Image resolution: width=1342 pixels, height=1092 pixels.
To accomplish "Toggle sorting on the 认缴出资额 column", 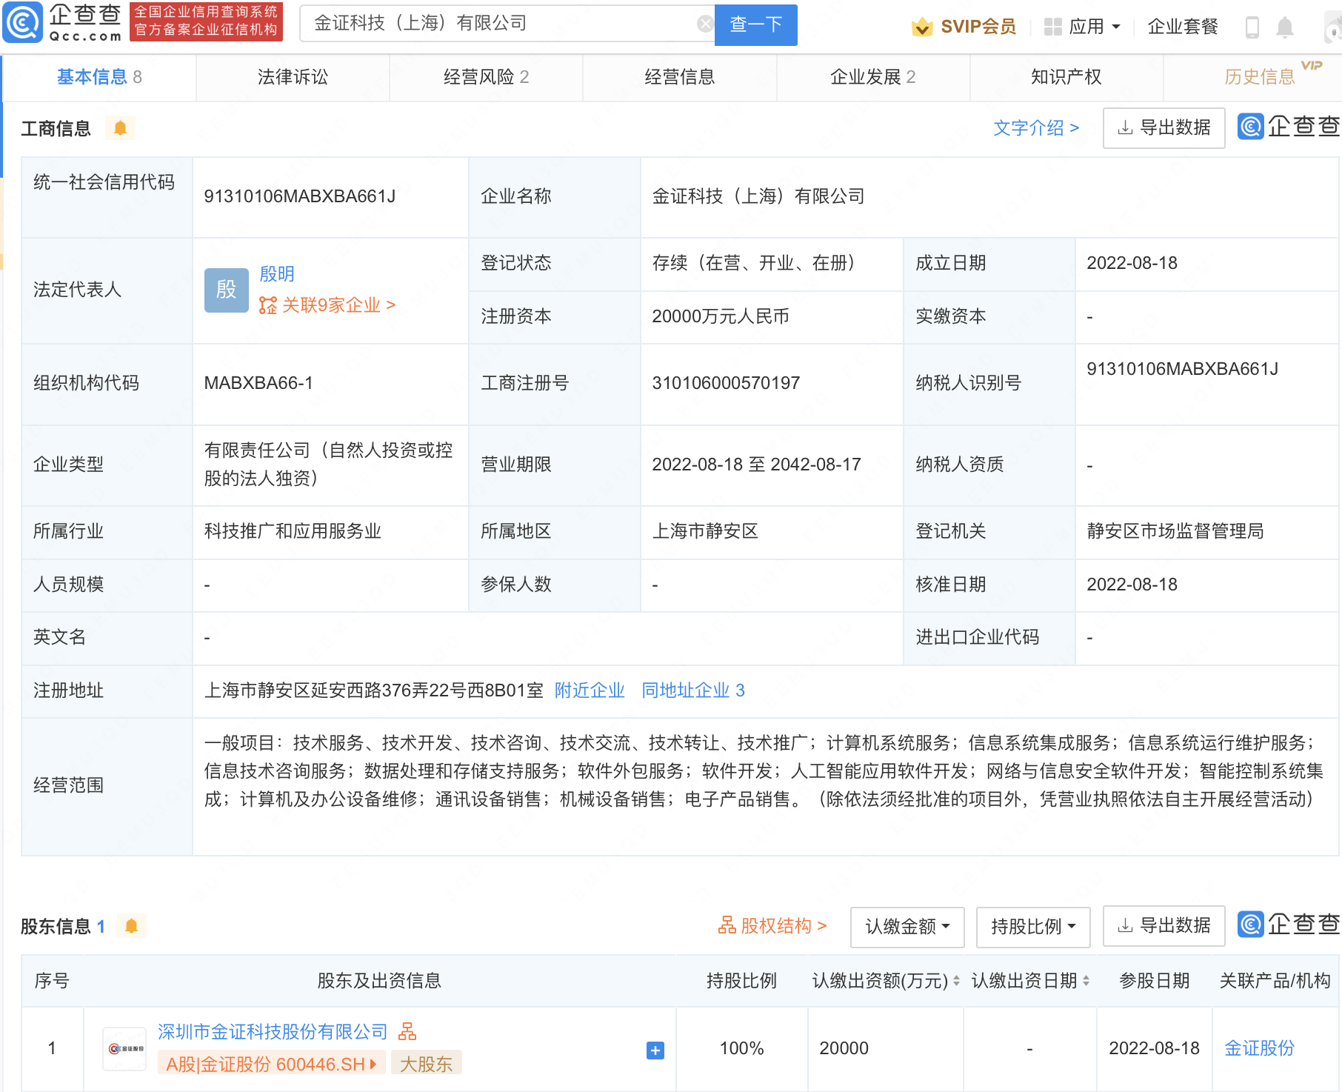I will click(957, 980).
